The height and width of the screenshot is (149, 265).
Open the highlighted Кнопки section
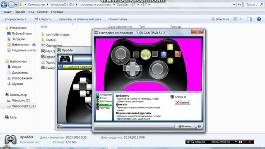pyautogui.click(x=104, y=105)
